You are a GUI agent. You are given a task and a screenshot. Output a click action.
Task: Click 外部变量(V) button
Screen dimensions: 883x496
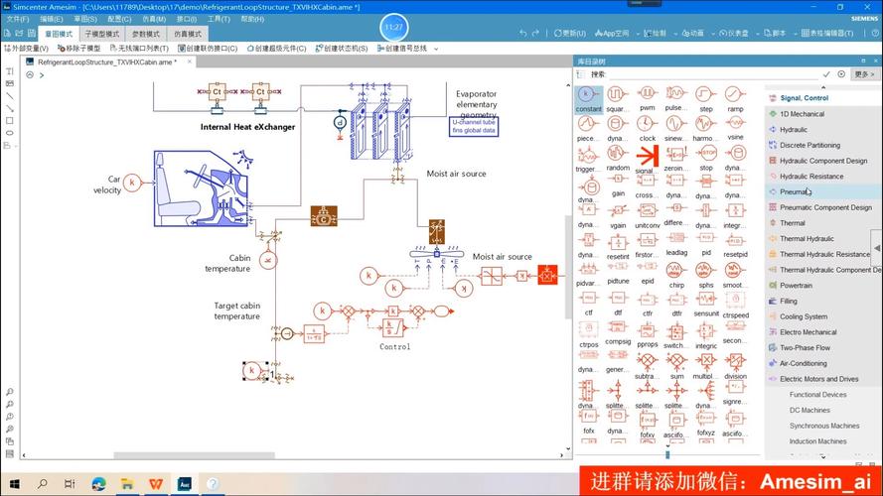point(27,49)
